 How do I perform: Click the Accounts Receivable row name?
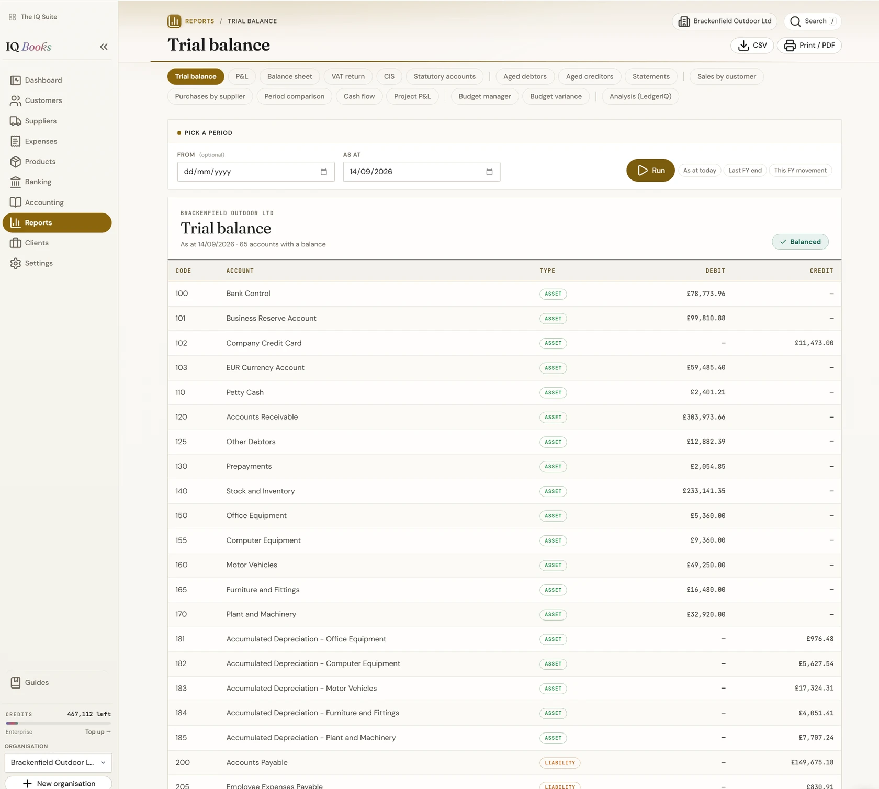point(262,417)
